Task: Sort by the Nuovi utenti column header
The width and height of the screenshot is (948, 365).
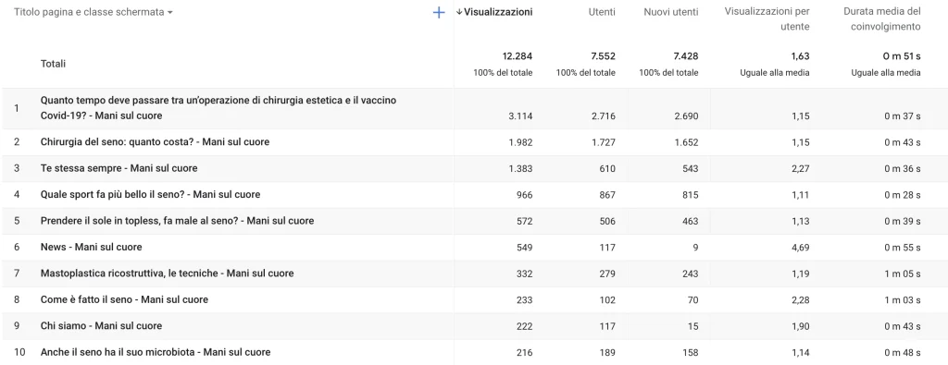Action: click(671, 11)
